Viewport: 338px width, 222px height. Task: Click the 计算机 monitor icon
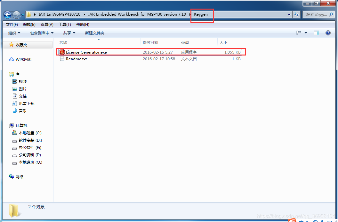[12, 125]
